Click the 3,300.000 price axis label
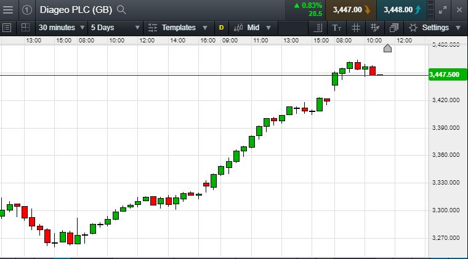Image resolution: width=468 pixels, height=259 pixels. pos(446,210)
